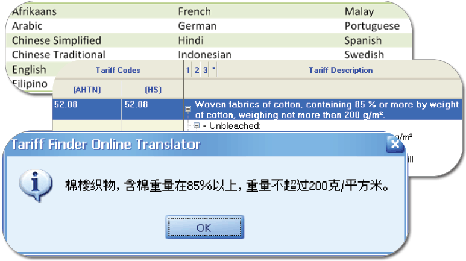This screenshot has width=466, height=261.
Task: Click the (AHTN) column header
Action: click(86, 89)
